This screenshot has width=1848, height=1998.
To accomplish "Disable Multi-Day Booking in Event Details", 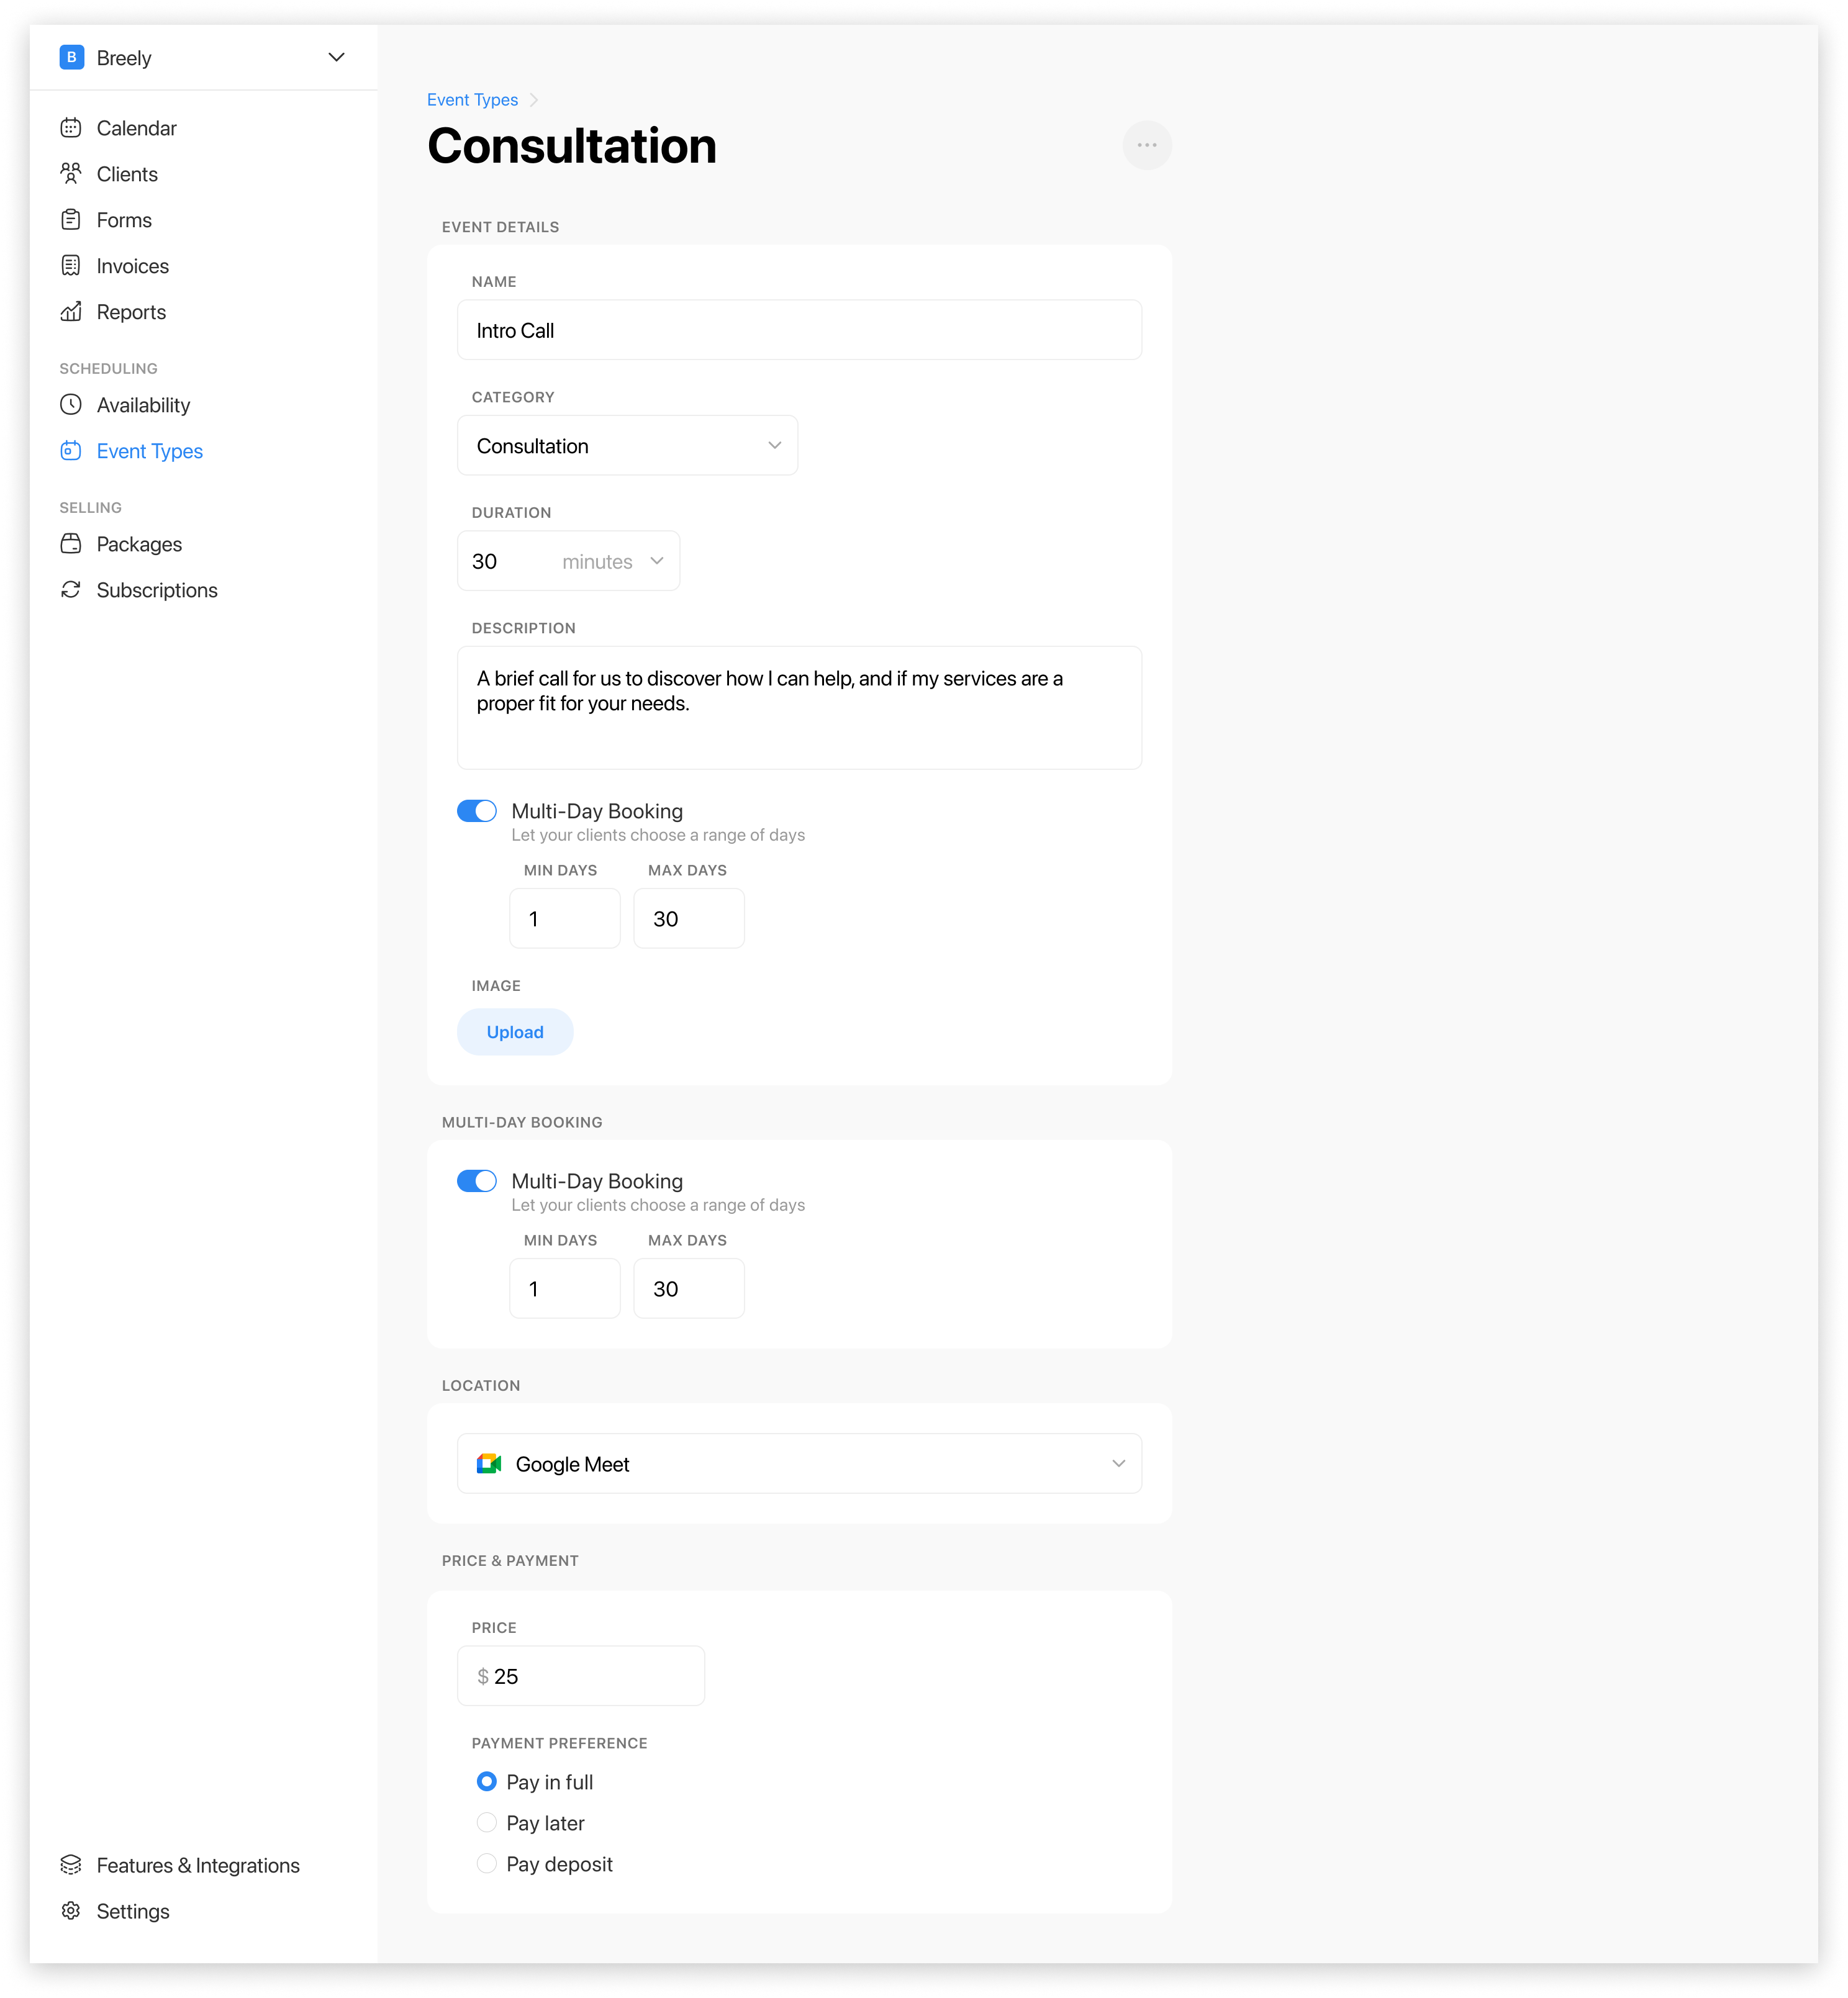I will [x=478, y=810].
